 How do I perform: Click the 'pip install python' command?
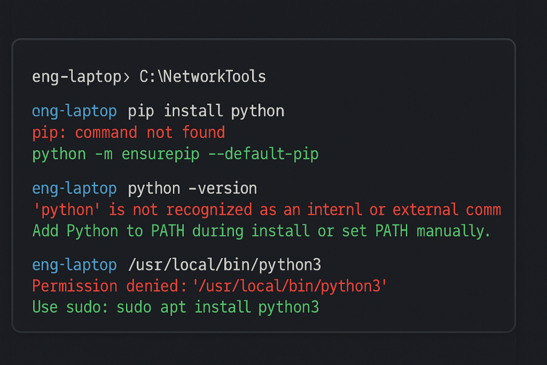[x=206, y=111]
